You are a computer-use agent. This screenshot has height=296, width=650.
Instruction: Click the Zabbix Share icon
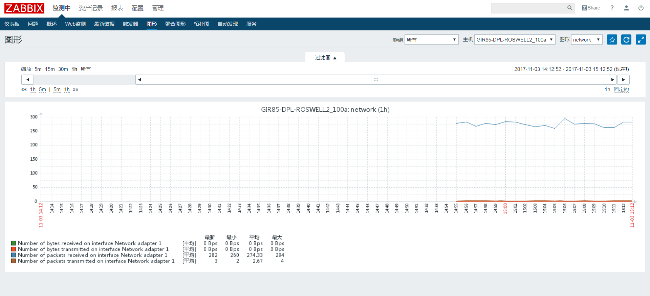coord(591,8)
